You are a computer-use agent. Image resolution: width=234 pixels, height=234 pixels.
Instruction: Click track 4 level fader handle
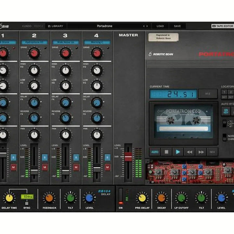[97, 168]
